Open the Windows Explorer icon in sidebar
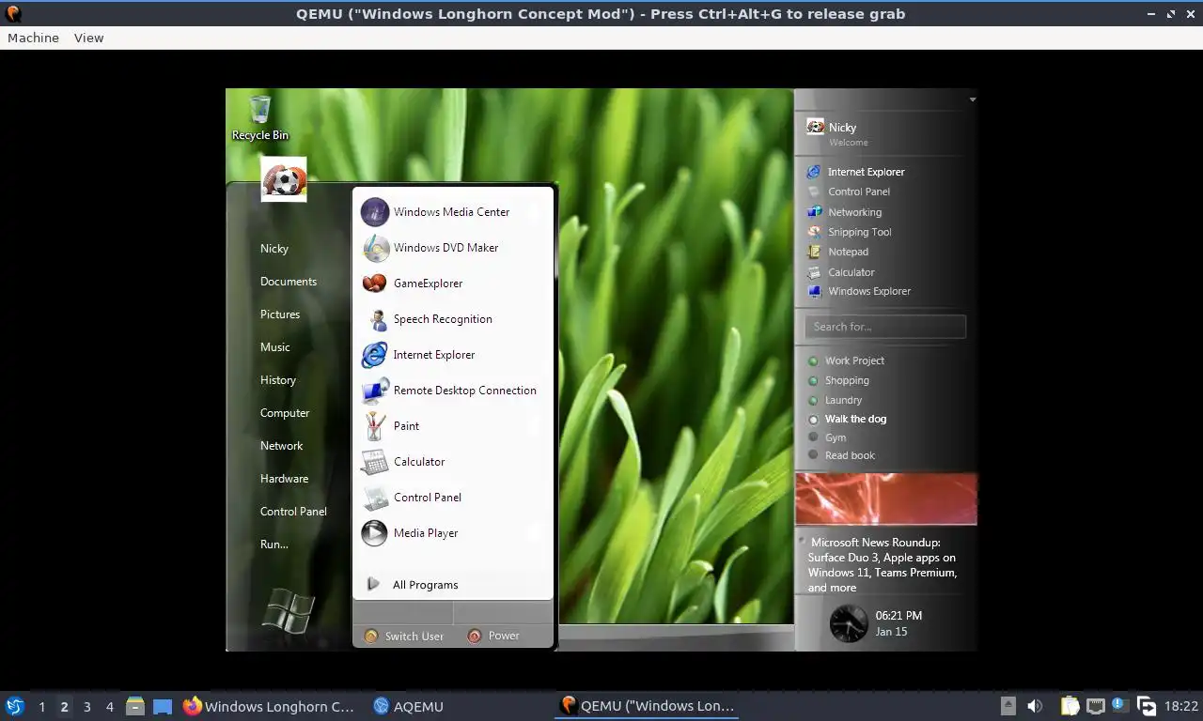 (x=814, y=291)
